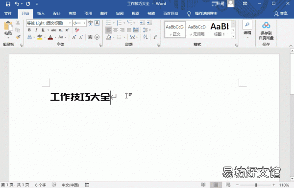The image size is (294, 188).
Task: Toggle character shading (gray A)
Action: 90,37
